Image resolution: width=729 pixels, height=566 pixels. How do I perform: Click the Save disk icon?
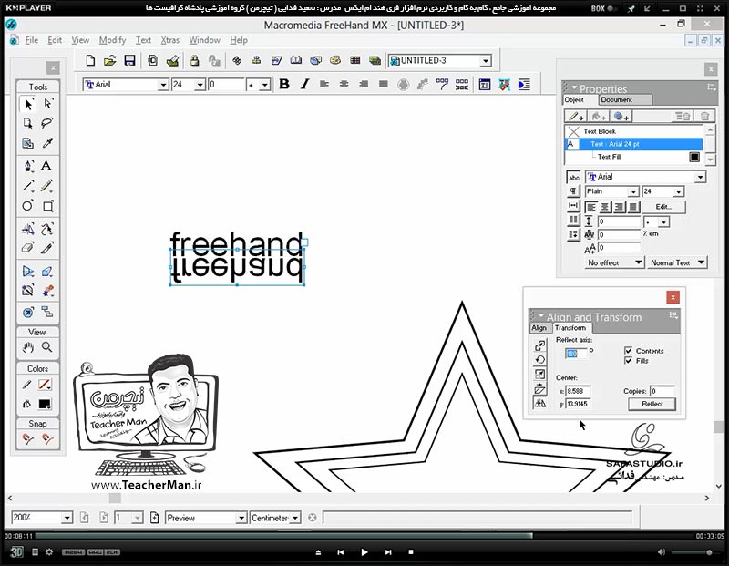pyautogui.click(x=129, y=60)
